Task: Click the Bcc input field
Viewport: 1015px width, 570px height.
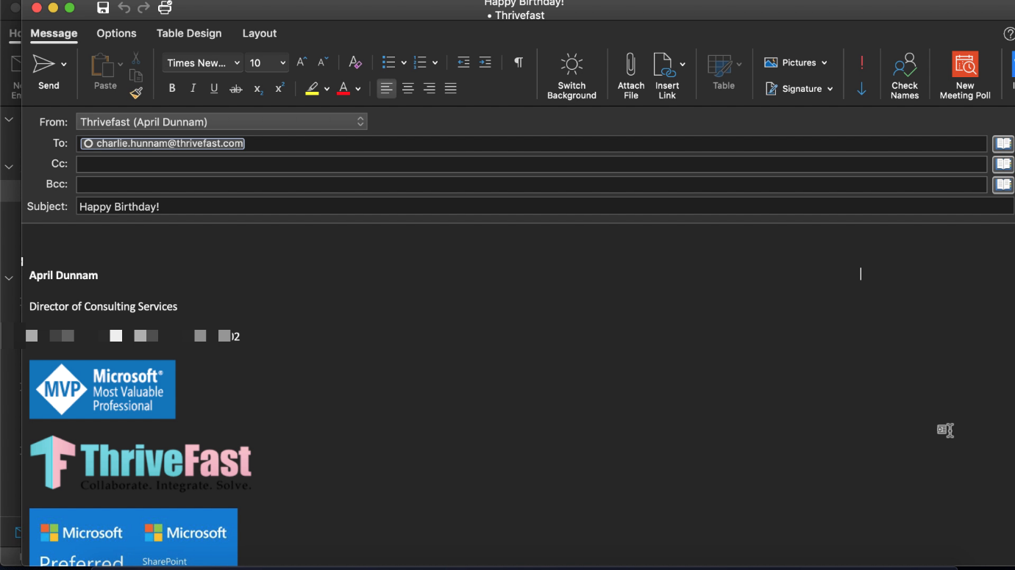Action: 531,184
